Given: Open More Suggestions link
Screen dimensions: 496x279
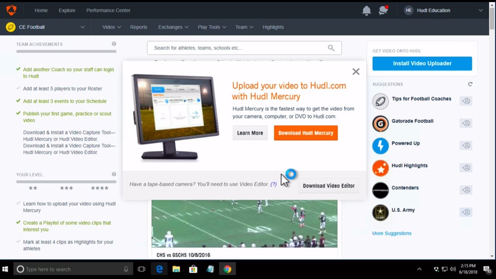Looking at the screenshot, I should 392,233.
